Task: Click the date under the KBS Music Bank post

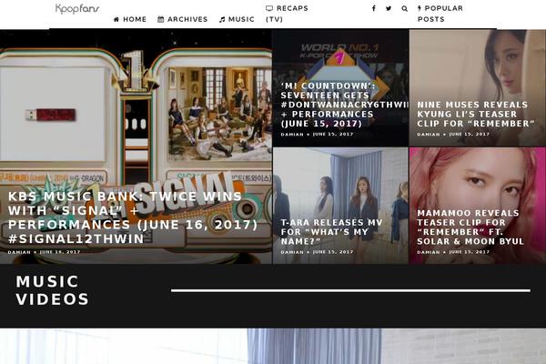Action: tap(60, 252)
